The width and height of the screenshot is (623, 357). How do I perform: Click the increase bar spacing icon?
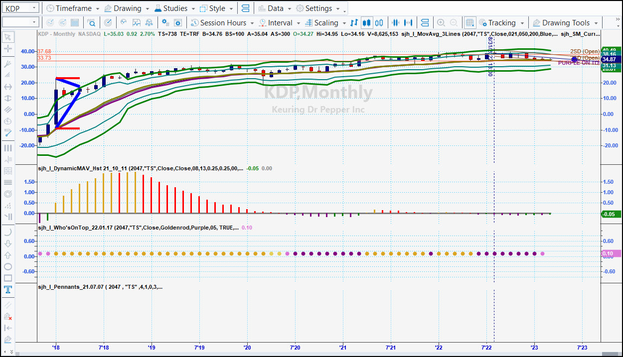pyautogui.click(x=409, y=22)
